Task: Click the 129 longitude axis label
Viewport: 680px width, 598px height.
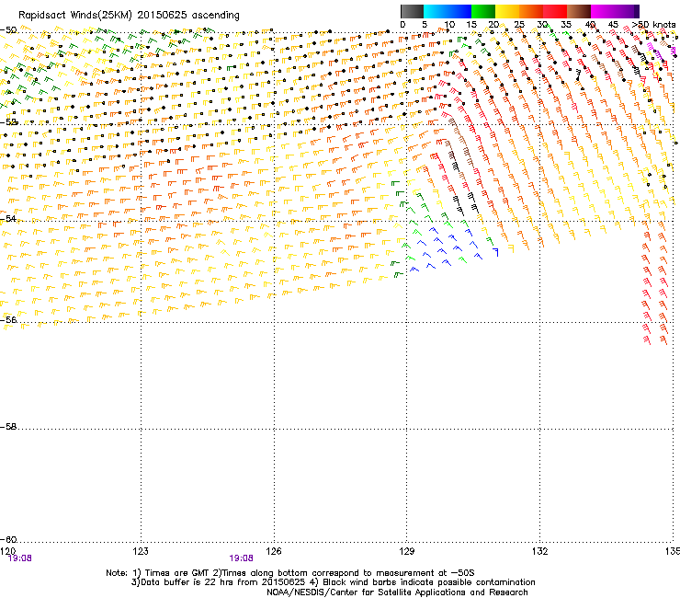Action: [406, 551]
